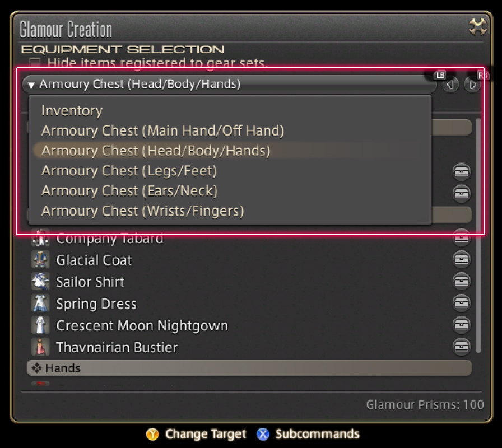Pick Armoury Chest (Wrists/Fingers) option

[142, 211]
